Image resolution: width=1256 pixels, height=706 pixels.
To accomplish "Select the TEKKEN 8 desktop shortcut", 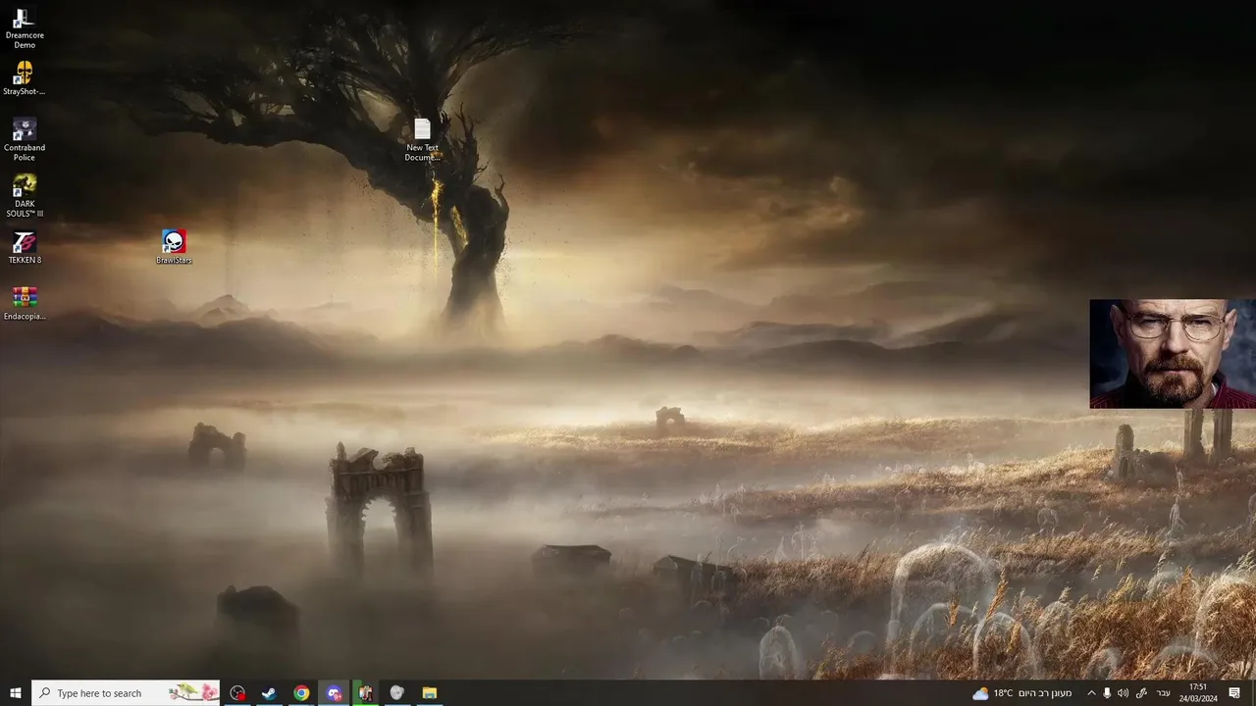I will [25, 247].
